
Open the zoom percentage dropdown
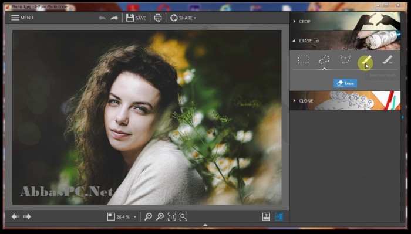pyautogui.click(x=135, y=217)
